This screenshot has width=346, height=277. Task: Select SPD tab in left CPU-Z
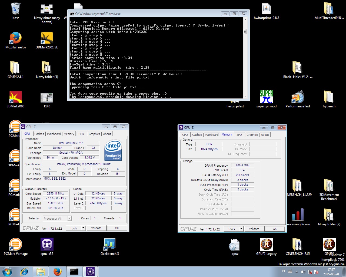pyautogui.click(x=81, y=134)
